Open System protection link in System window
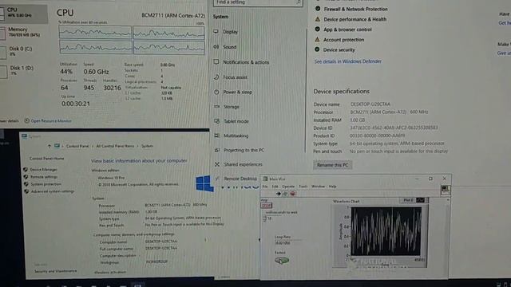 [46, 184]
